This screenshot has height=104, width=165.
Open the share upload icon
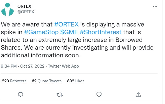click(x=138, y=95)
